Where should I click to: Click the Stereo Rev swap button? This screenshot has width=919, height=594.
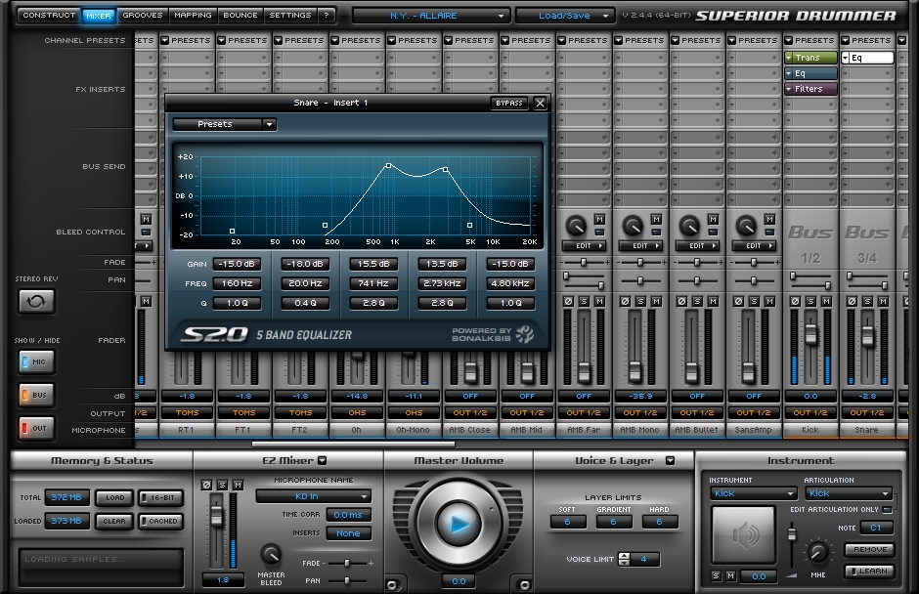(36, 301)
